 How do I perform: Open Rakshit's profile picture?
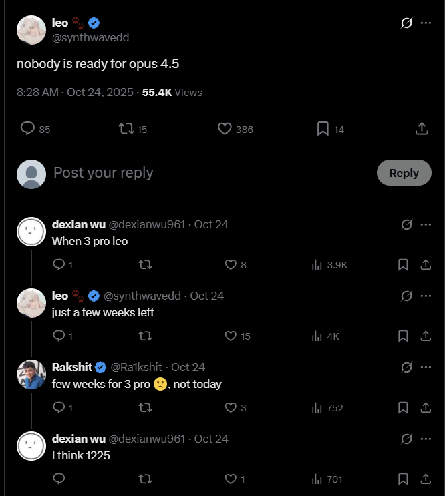(31, 375)
